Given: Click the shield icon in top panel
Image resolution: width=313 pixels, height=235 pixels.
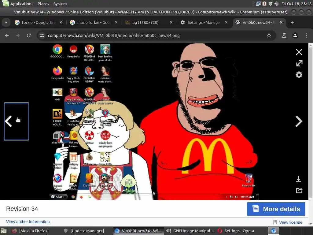Looking at the screenshot, I should pyautogui.click(x=270, y=4).
